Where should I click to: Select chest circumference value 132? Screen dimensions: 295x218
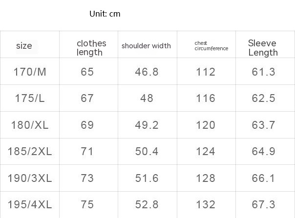pos(206,204)
